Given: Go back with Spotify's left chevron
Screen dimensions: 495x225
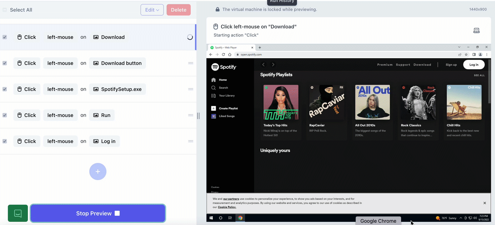Looking at the screenshot, I should tap(264, 65).
